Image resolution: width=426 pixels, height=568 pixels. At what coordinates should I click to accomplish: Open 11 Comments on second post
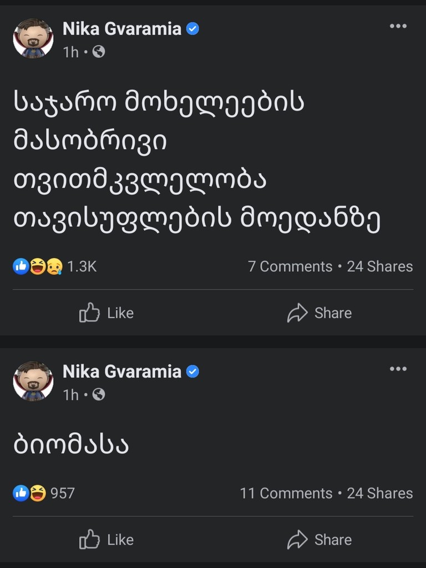(x=286, y=493)
